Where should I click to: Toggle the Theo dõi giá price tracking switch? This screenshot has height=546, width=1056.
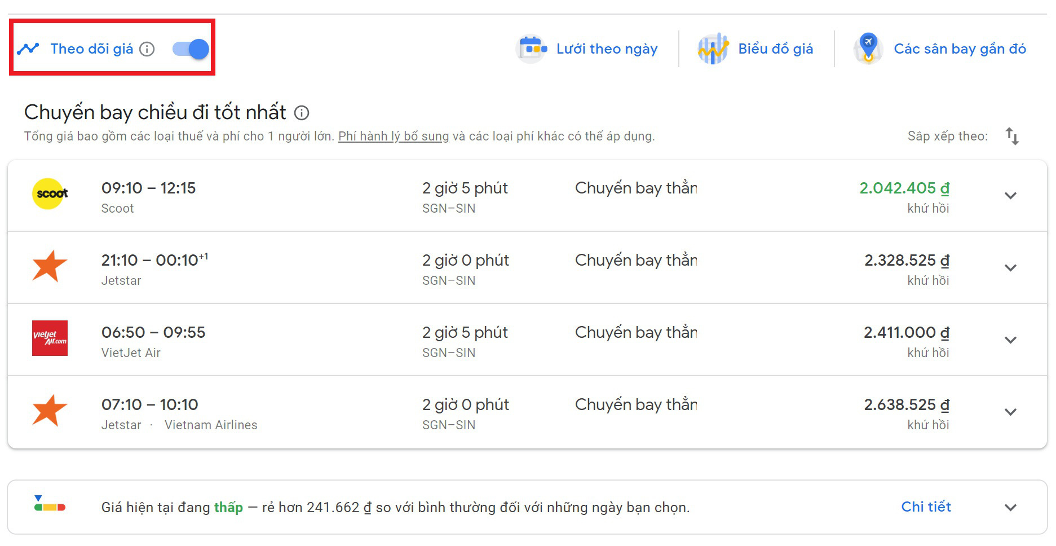click(x=191, y=49)
